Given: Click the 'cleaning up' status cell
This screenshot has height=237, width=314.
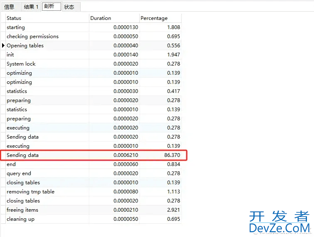Looking at the screenshot, I should pyautogui.click(x=47, y=219).
